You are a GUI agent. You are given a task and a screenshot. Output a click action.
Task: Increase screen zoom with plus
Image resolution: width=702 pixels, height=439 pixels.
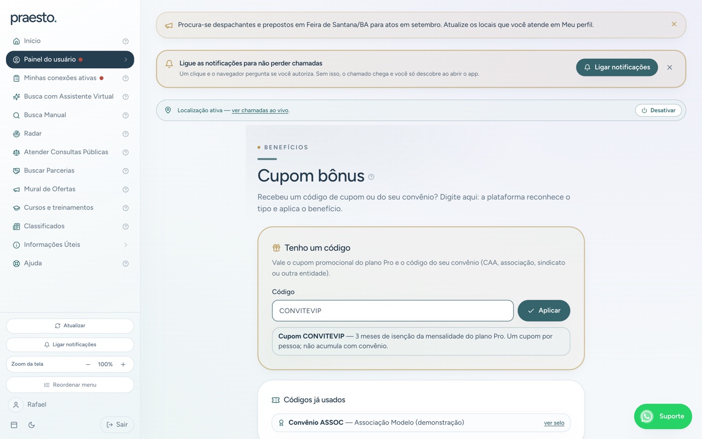tap(123, 364)
